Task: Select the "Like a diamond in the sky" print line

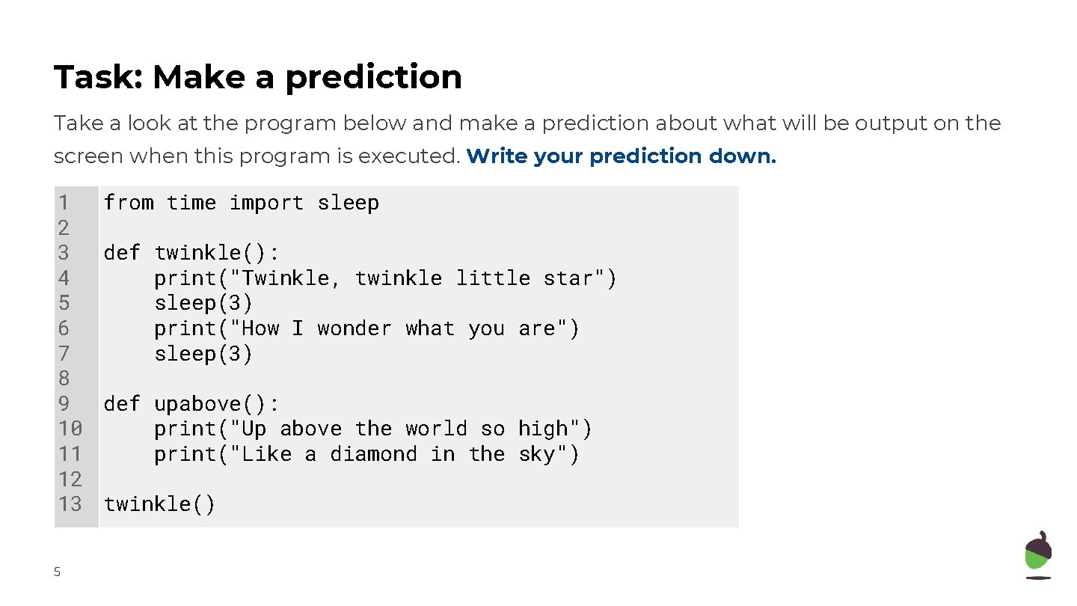Action: [x=366, y=454]
